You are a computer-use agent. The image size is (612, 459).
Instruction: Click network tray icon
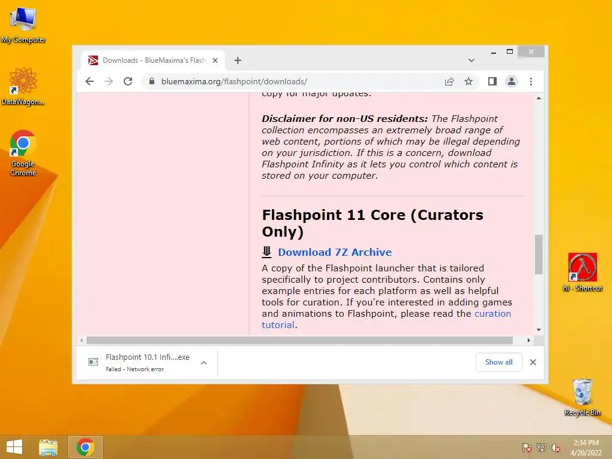pyautogui.click(x=541, y=447)
